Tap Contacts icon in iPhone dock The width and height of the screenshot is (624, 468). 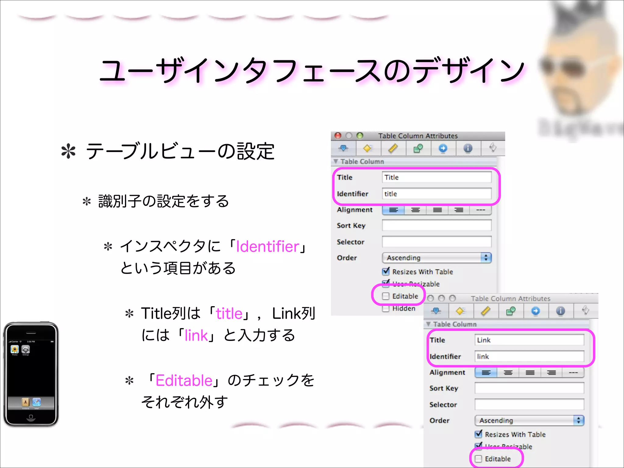tap(26, 402)
